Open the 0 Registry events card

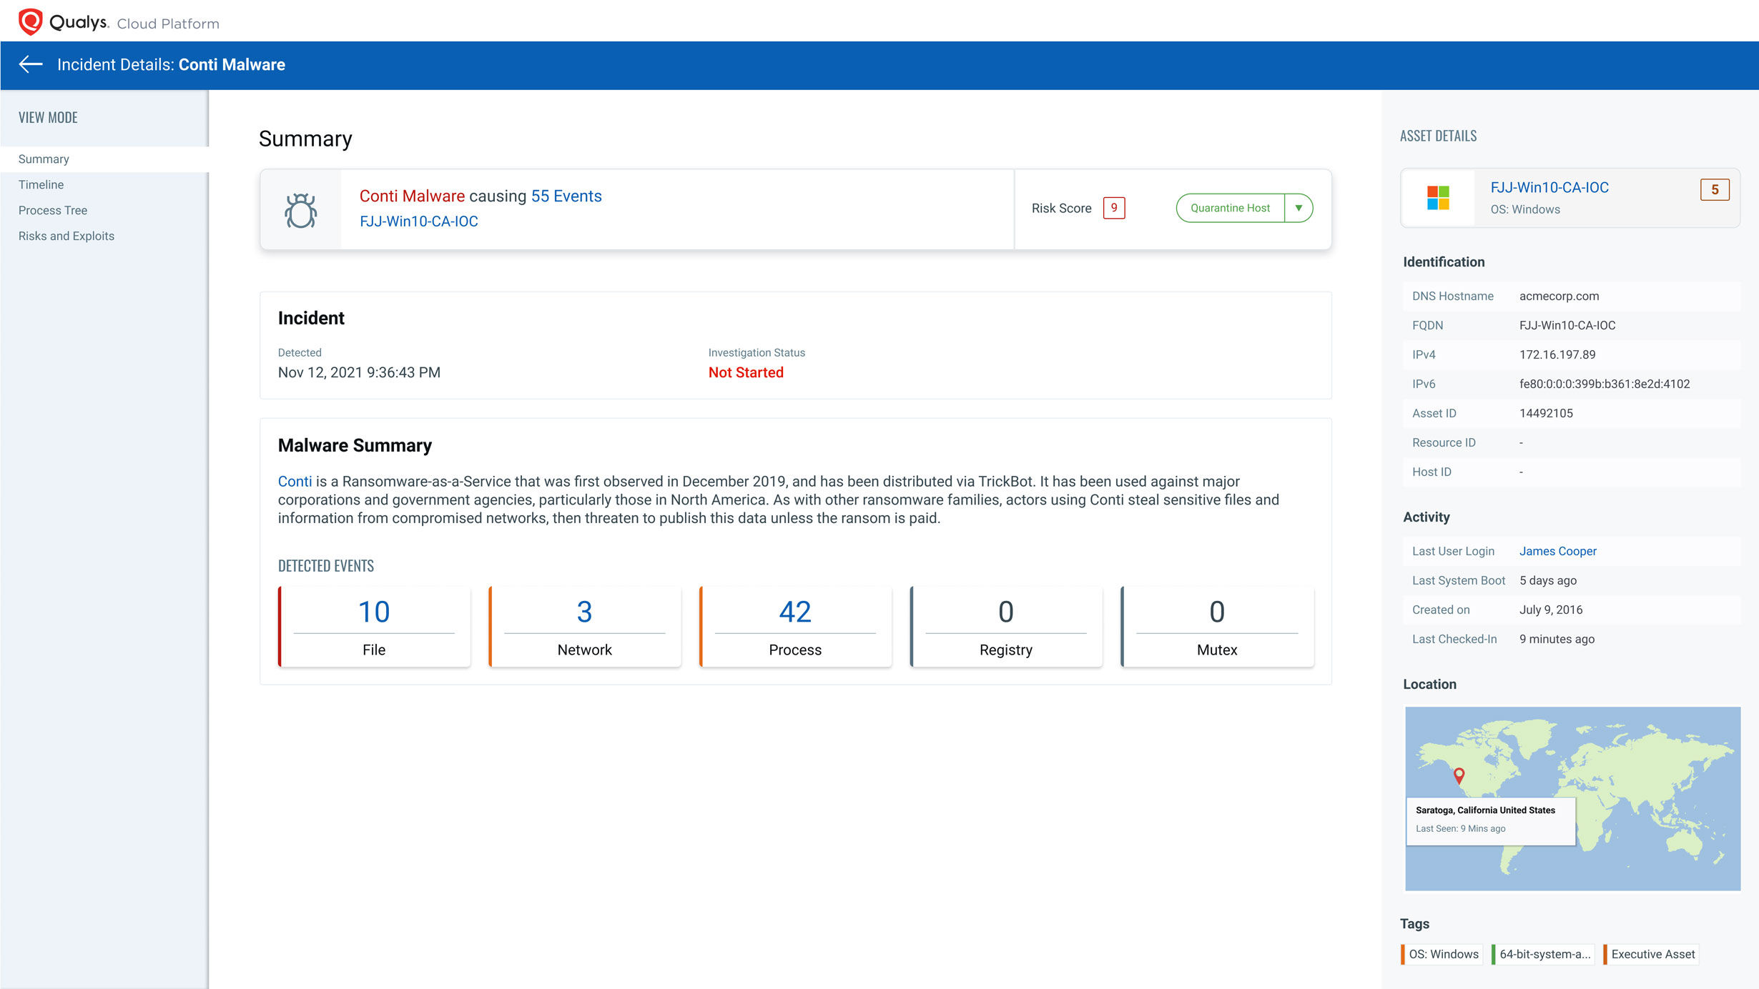(x=1005, y=627)
